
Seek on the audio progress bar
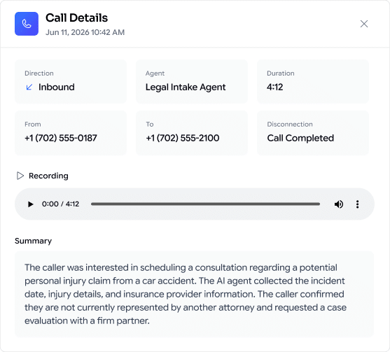pos(205,204)
